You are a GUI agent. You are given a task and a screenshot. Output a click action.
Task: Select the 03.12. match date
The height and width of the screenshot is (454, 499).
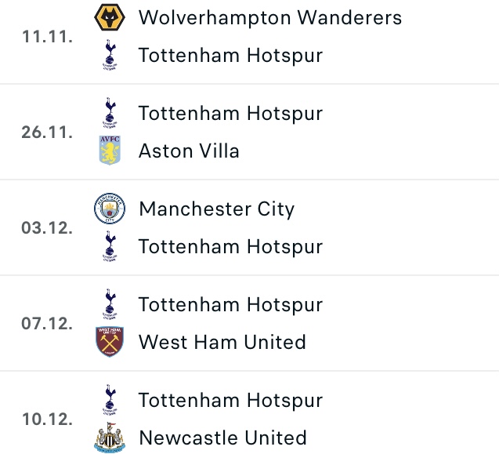coord(47,228)
